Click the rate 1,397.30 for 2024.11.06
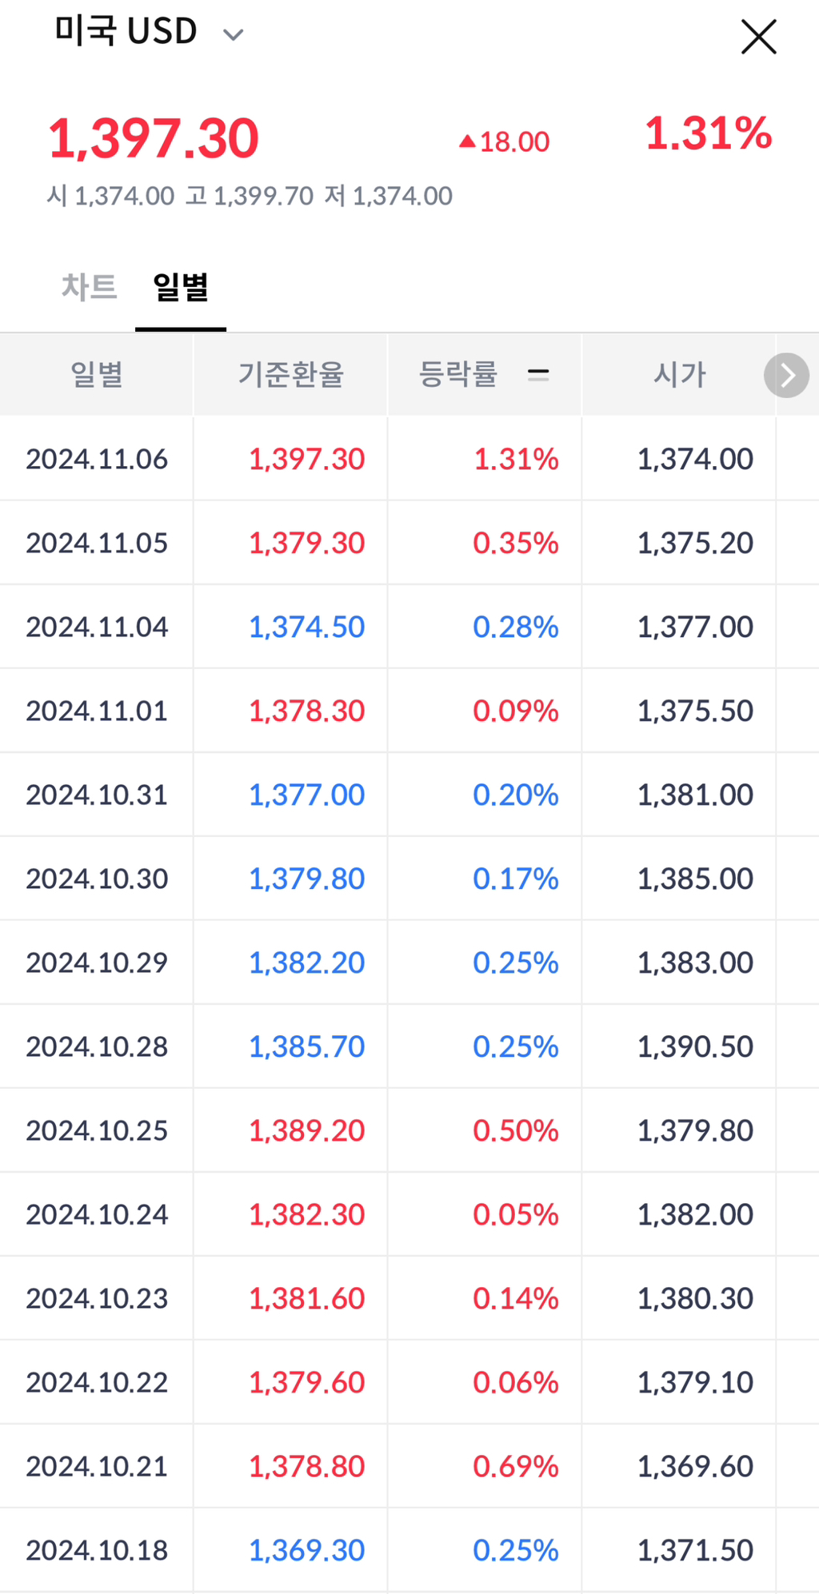This screenshot has width=819, height=1594. click(x=307, y=458)
